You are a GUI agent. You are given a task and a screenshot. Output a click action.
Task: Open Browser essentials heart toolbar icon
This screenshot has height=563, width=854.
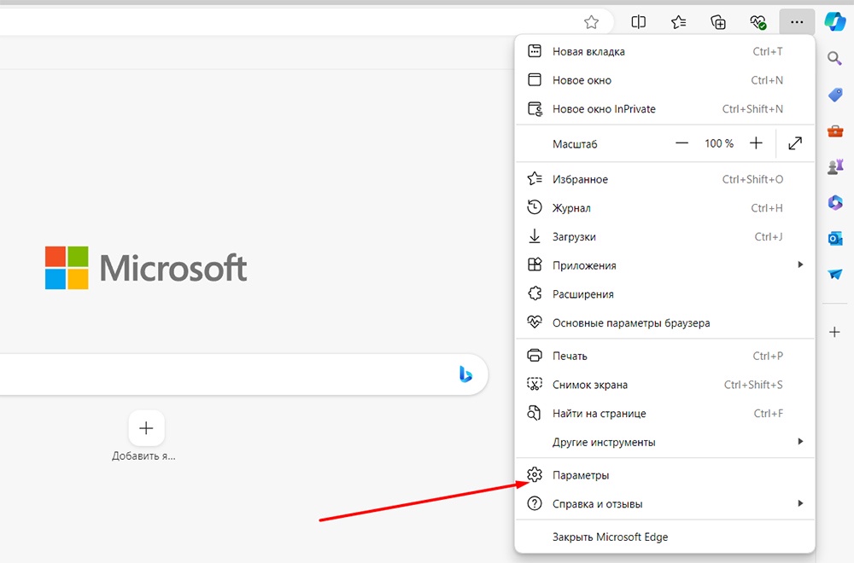757,22
